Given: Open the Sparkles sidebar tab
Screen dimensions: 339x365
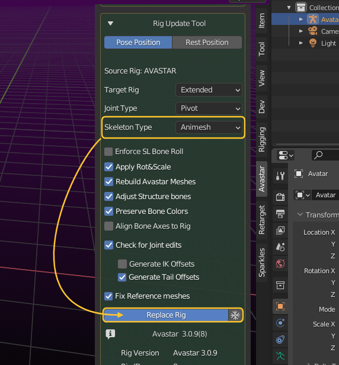Looking at the screenshot, I should click(x=262, y=262).
